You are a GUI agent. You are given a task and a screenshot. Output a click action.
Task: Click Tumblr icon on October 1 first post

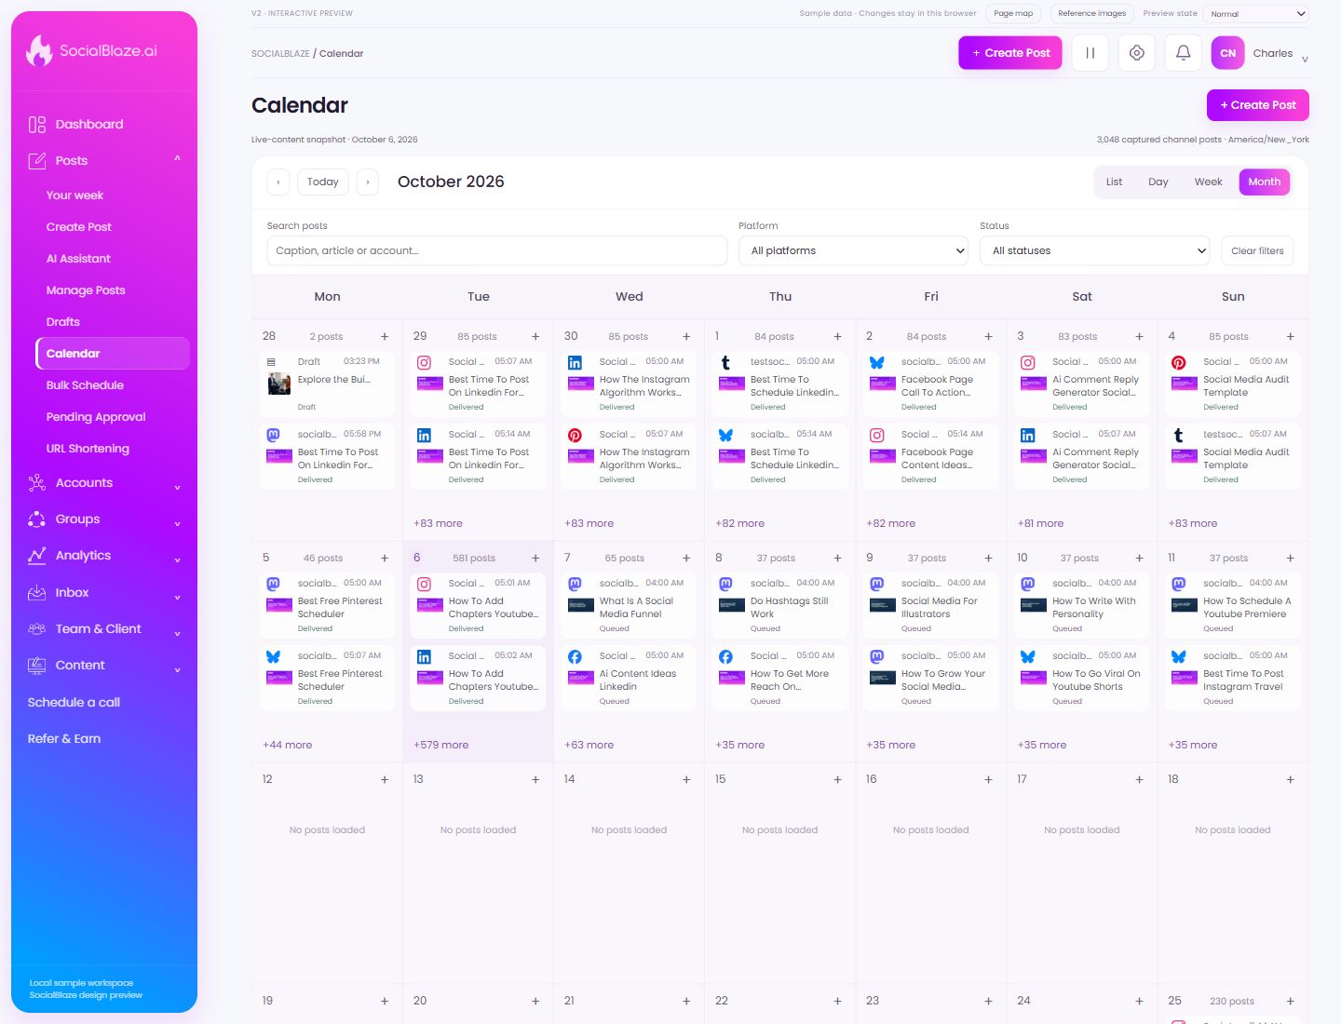click(x=725, y=363)
